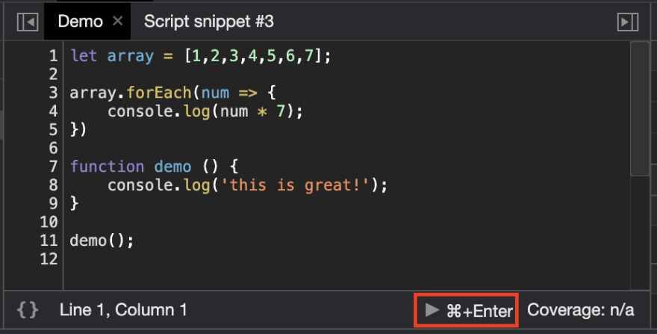Screen dimensions: 657x334
Task: Click line number 8 in the gutter
Action: [x=53, y=185]
